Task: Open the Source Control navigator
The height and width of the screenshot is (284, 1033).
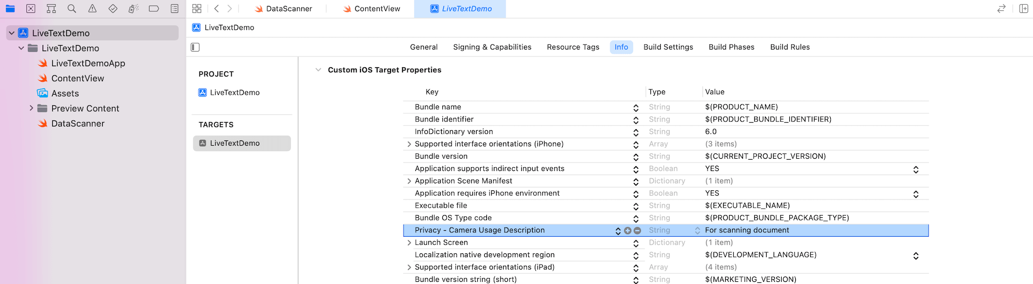Action: coord(31,9)
